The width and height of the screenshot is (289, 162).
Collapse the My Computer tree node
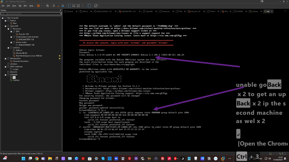point(3,18)
